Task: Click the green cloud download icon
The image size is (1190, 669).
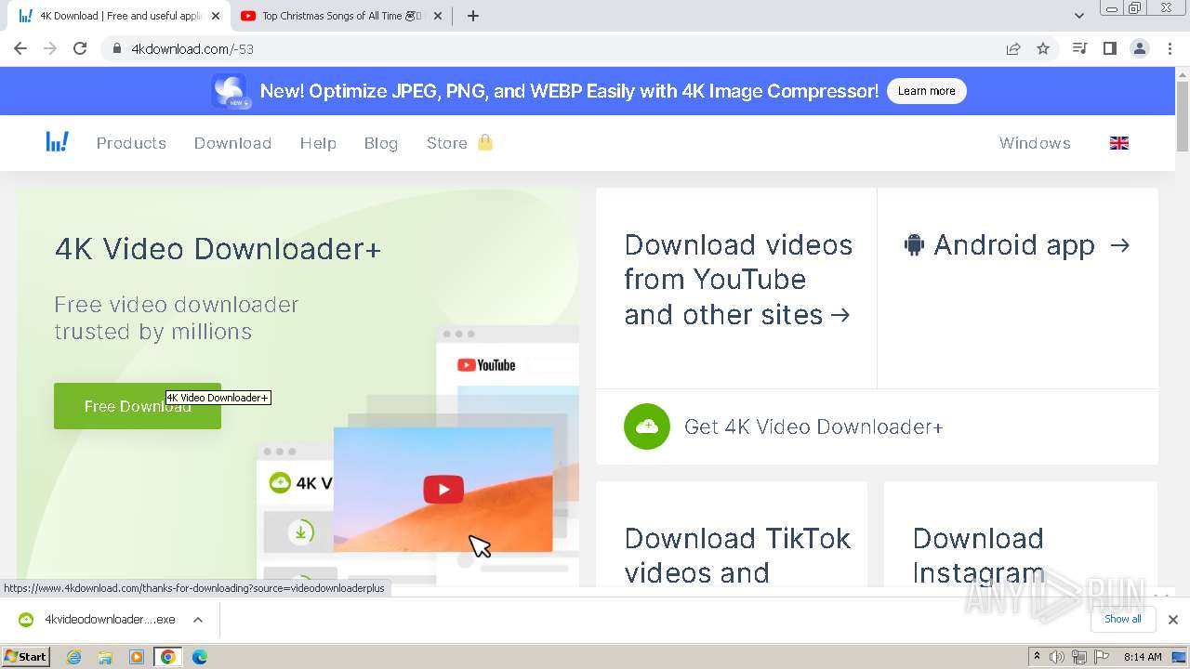Action: point(647,426)
